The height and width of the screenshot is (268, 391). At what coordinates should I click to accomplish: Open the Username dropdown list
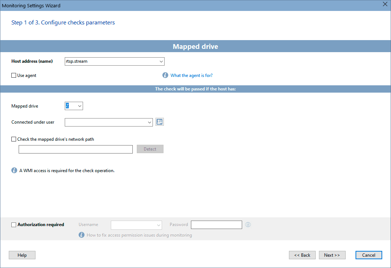click(159, 225)
